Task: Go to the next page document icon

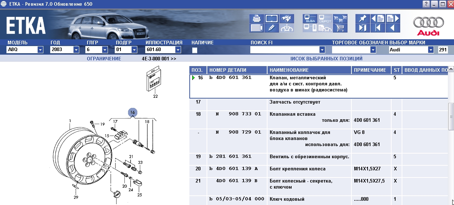Action: [x=392, y=19]
